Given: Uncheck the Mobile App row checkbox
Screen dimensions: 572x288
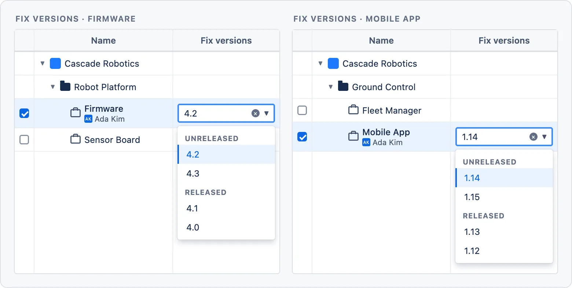Looking at the screenshot, I should 302,137.
